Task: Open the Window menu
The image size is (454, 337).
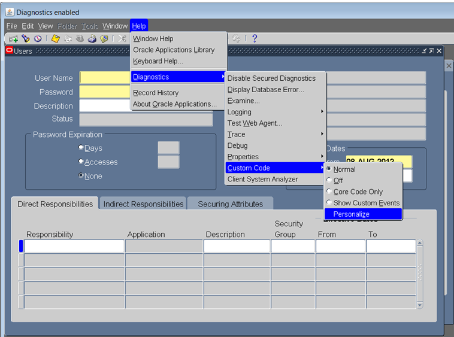Action: pos(115,26)
